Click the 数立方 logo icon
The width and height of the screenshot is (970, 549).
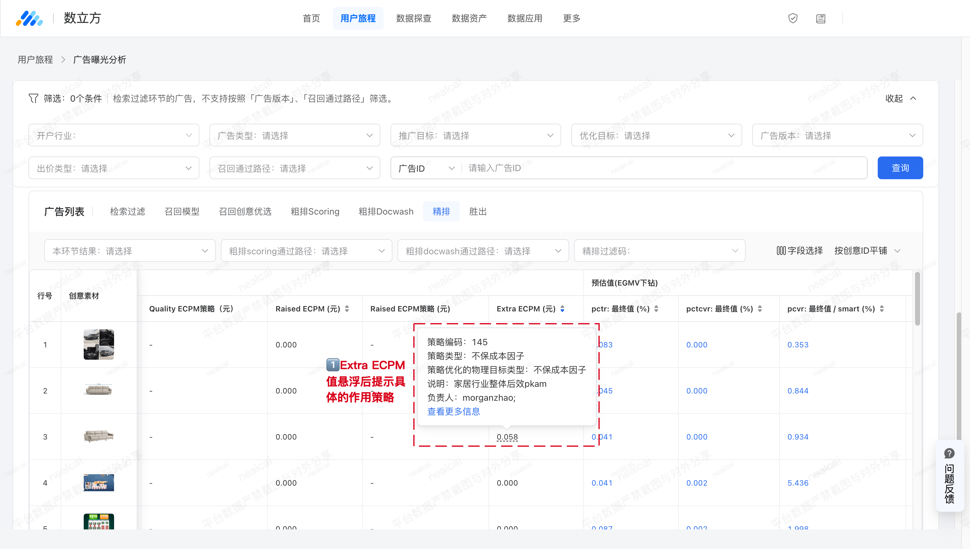click(x=29, y=18)
